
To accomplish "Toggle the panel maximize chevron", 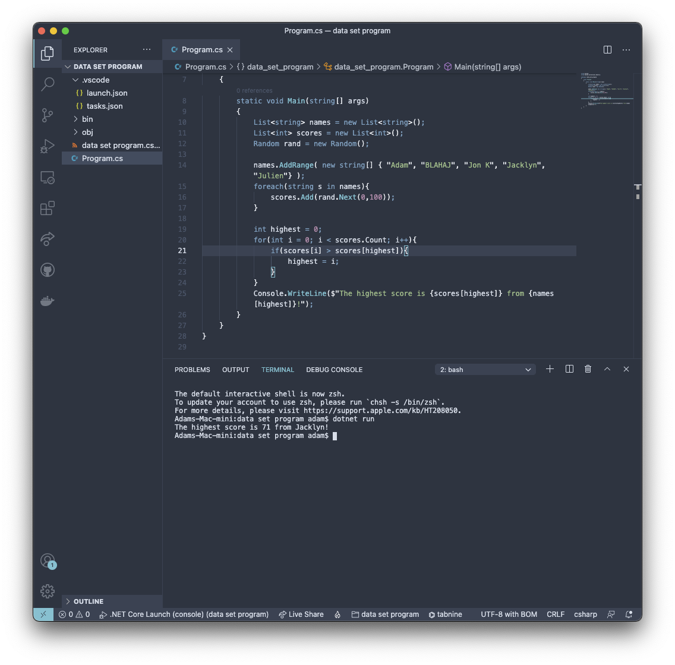I will 607,369.
